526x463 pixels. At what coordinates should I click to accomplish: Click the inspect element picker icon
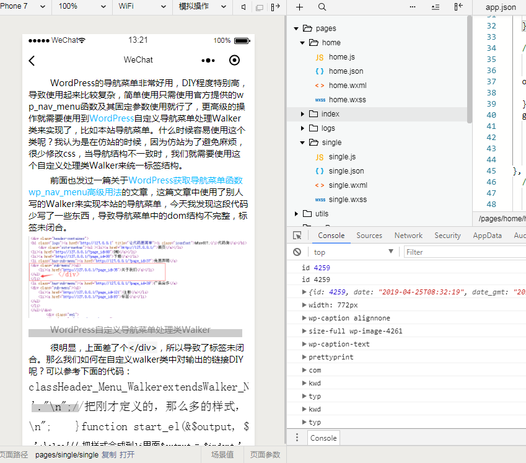click(297, 236)
